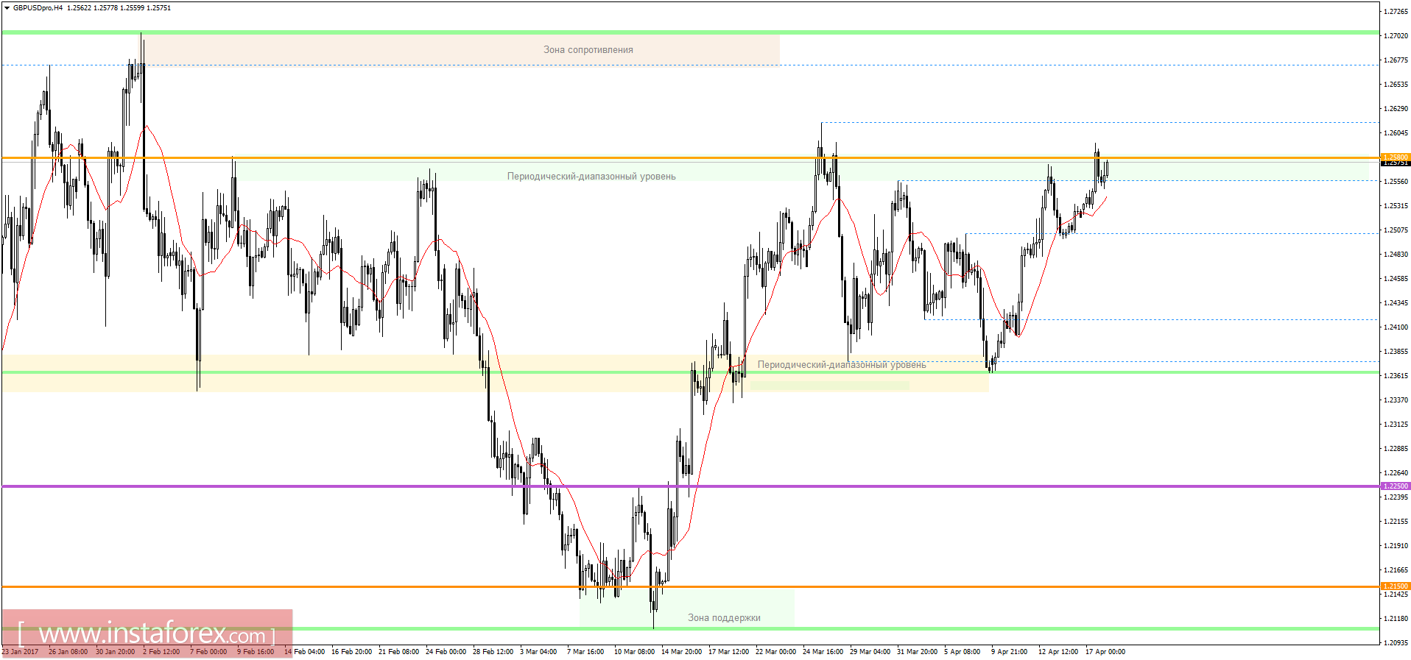
Task: Click the '21 Feb 08:00' time label
Action: click(398, 652)
